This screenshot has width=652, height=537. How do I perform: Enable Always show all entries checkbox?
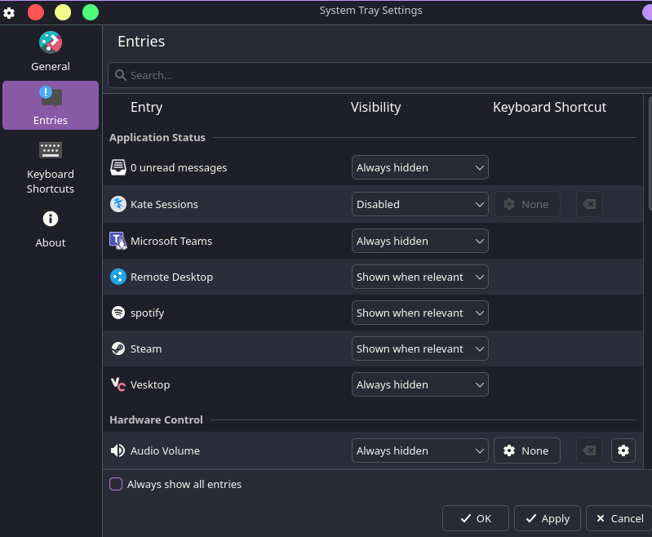click(x=116, y=484)
